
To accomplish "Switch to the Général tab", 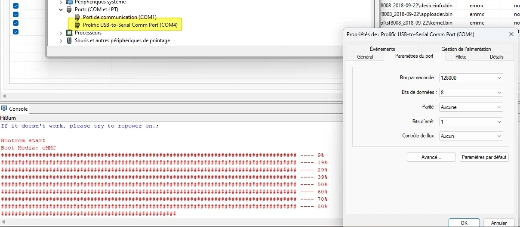I will click(365, 57).
